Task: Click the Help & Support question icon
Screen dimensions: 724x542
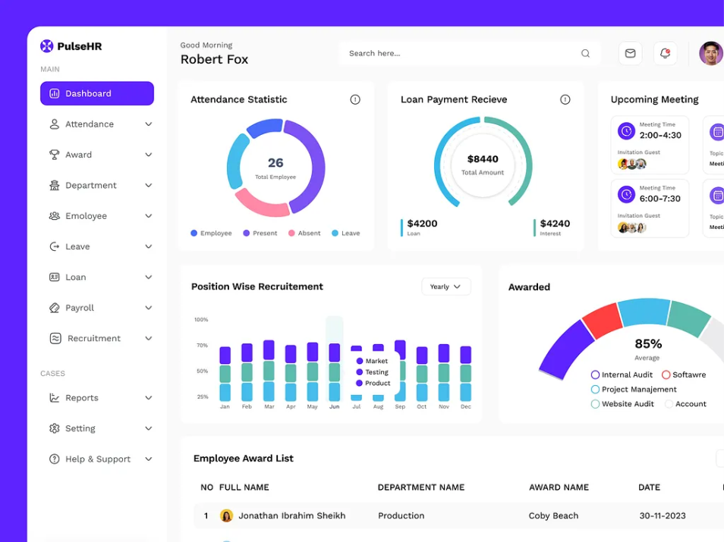Action: (55, 459)
